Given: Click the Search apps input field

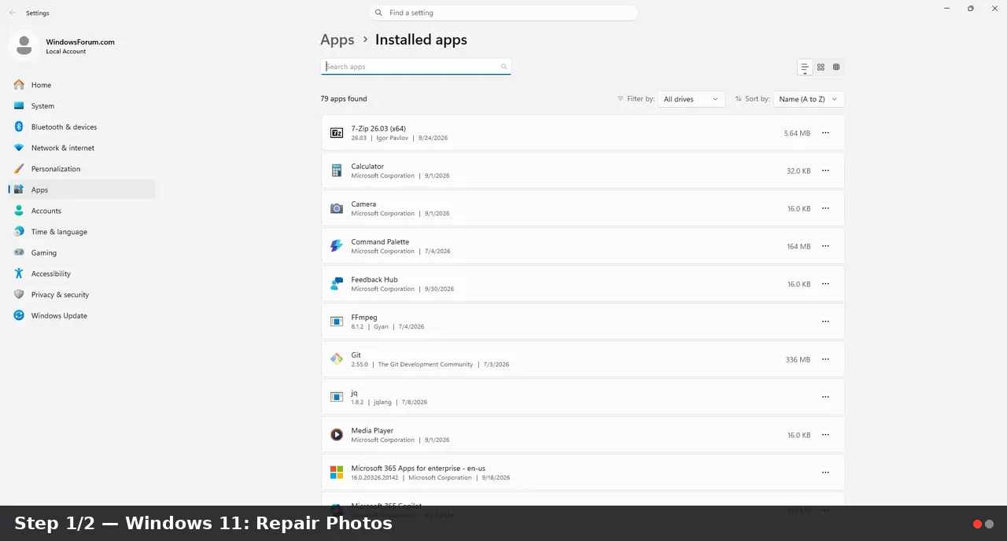Looking at the screenshot, I should coord(415,67).
